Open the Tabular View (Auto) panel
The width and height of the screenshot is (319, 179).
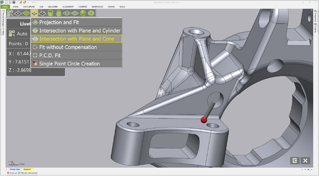(x=28, y=173)
